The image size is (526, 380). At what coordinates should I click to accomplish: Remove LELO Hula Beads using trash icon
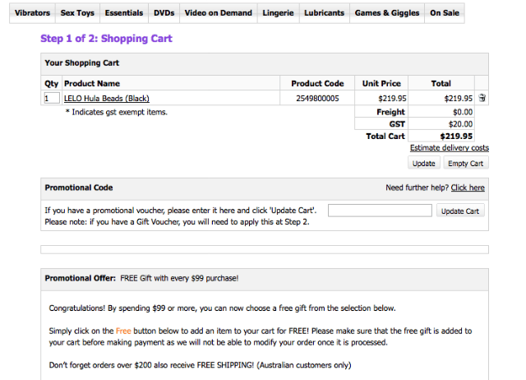(482, 98)
